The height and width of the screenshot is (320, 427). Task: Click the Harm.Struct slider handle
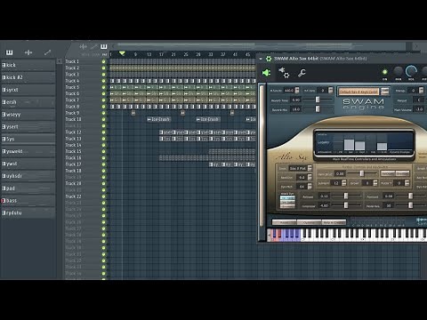[361, 173]
